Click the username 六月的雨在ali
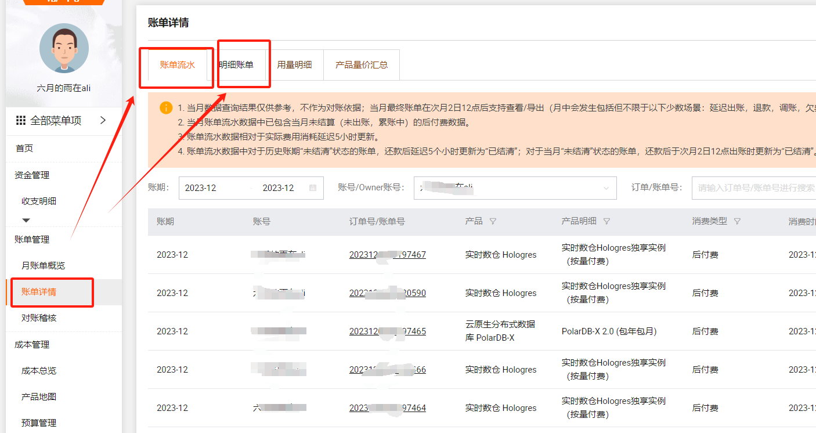This screenshot has height=433, width=816. click(64, 88)
